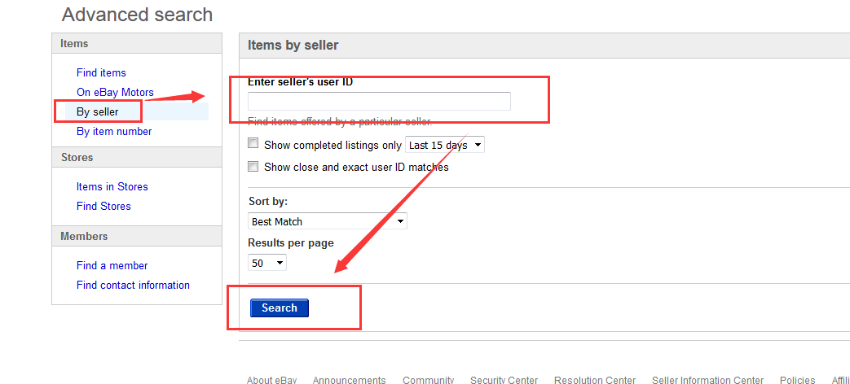Go to On eBay Motors search
This screenshot has width=850, height=384.
115,93
